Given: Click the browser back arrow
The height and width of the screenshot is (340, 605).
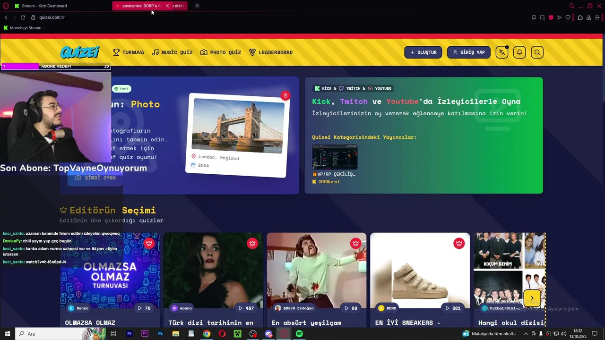Looking at the screenshot, I should click(6, 17).
